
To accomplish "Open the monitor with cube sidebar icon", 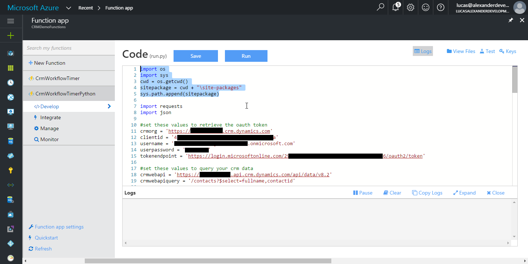I will [x=11, y=112].
